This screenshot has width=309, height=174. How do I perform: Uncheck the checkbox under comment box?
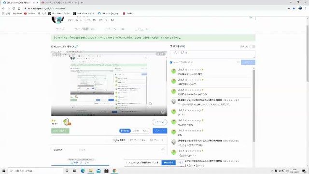[171, 62]
